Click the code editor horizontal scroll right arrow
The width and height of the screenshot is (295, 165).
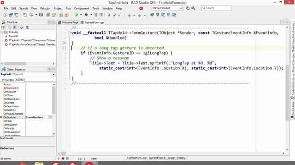(x=283, y=154)
